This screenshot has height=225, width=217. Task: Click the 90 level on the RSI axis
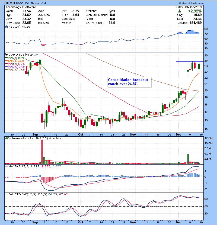tap(206, 29)
